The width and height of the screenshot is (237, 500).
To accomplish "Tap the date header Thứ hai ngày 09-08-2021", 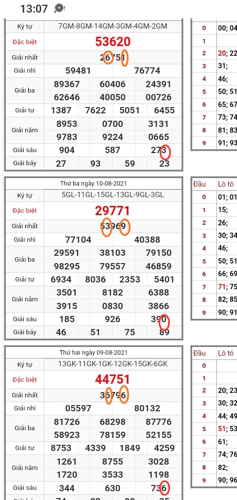I will 94,353.
